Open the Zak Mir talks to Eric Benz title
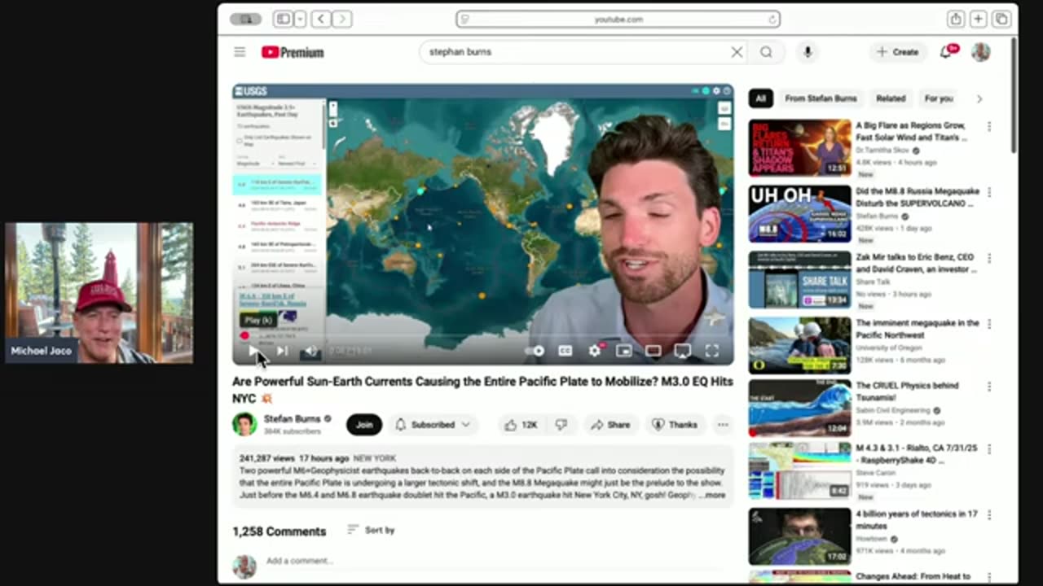1043x586 pixels. (915, 262)
